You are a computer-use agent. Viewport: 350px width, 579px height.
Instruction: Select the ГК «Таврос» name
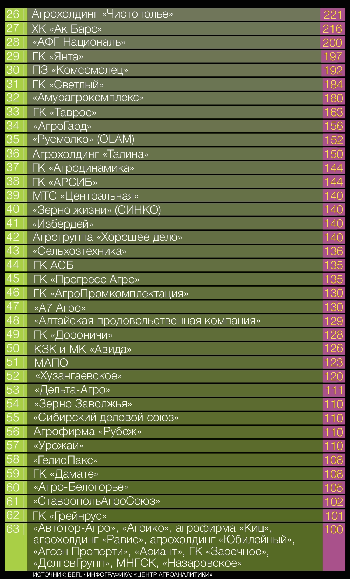coord(65,112)
